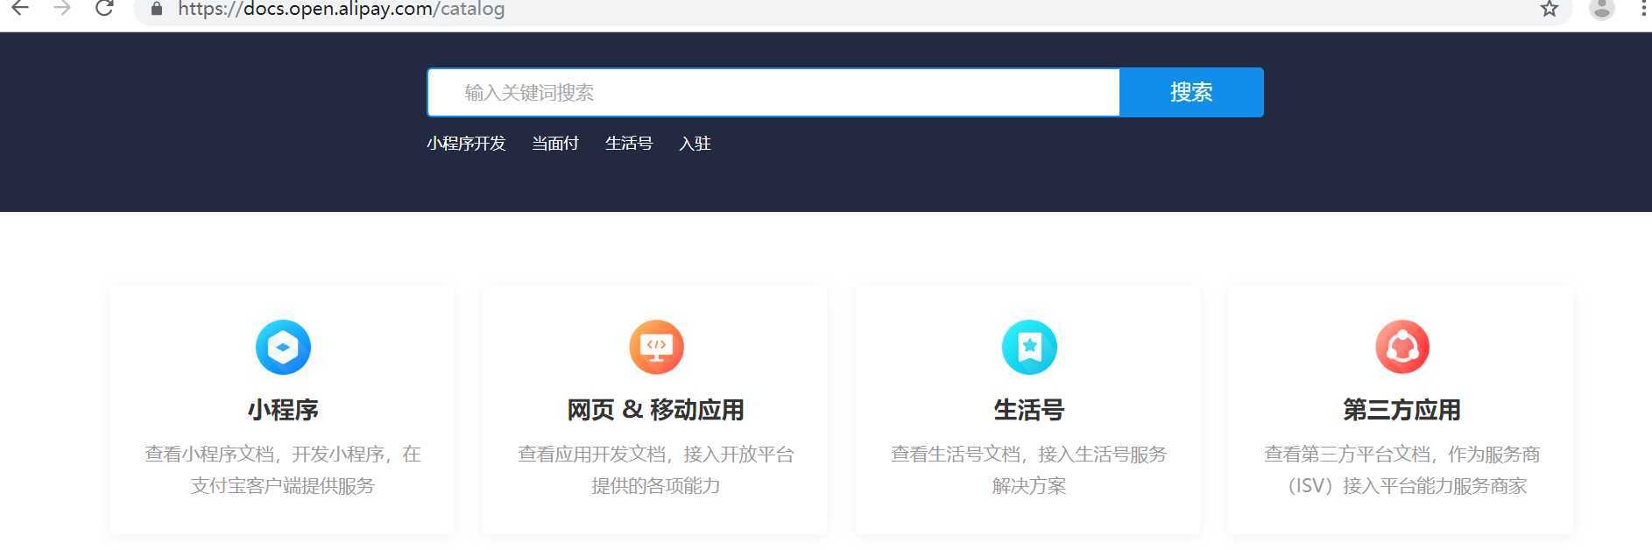Select the 当面付 hot keyword link
The width and height of the screenshot is (1652, 550).
[555, 144]
